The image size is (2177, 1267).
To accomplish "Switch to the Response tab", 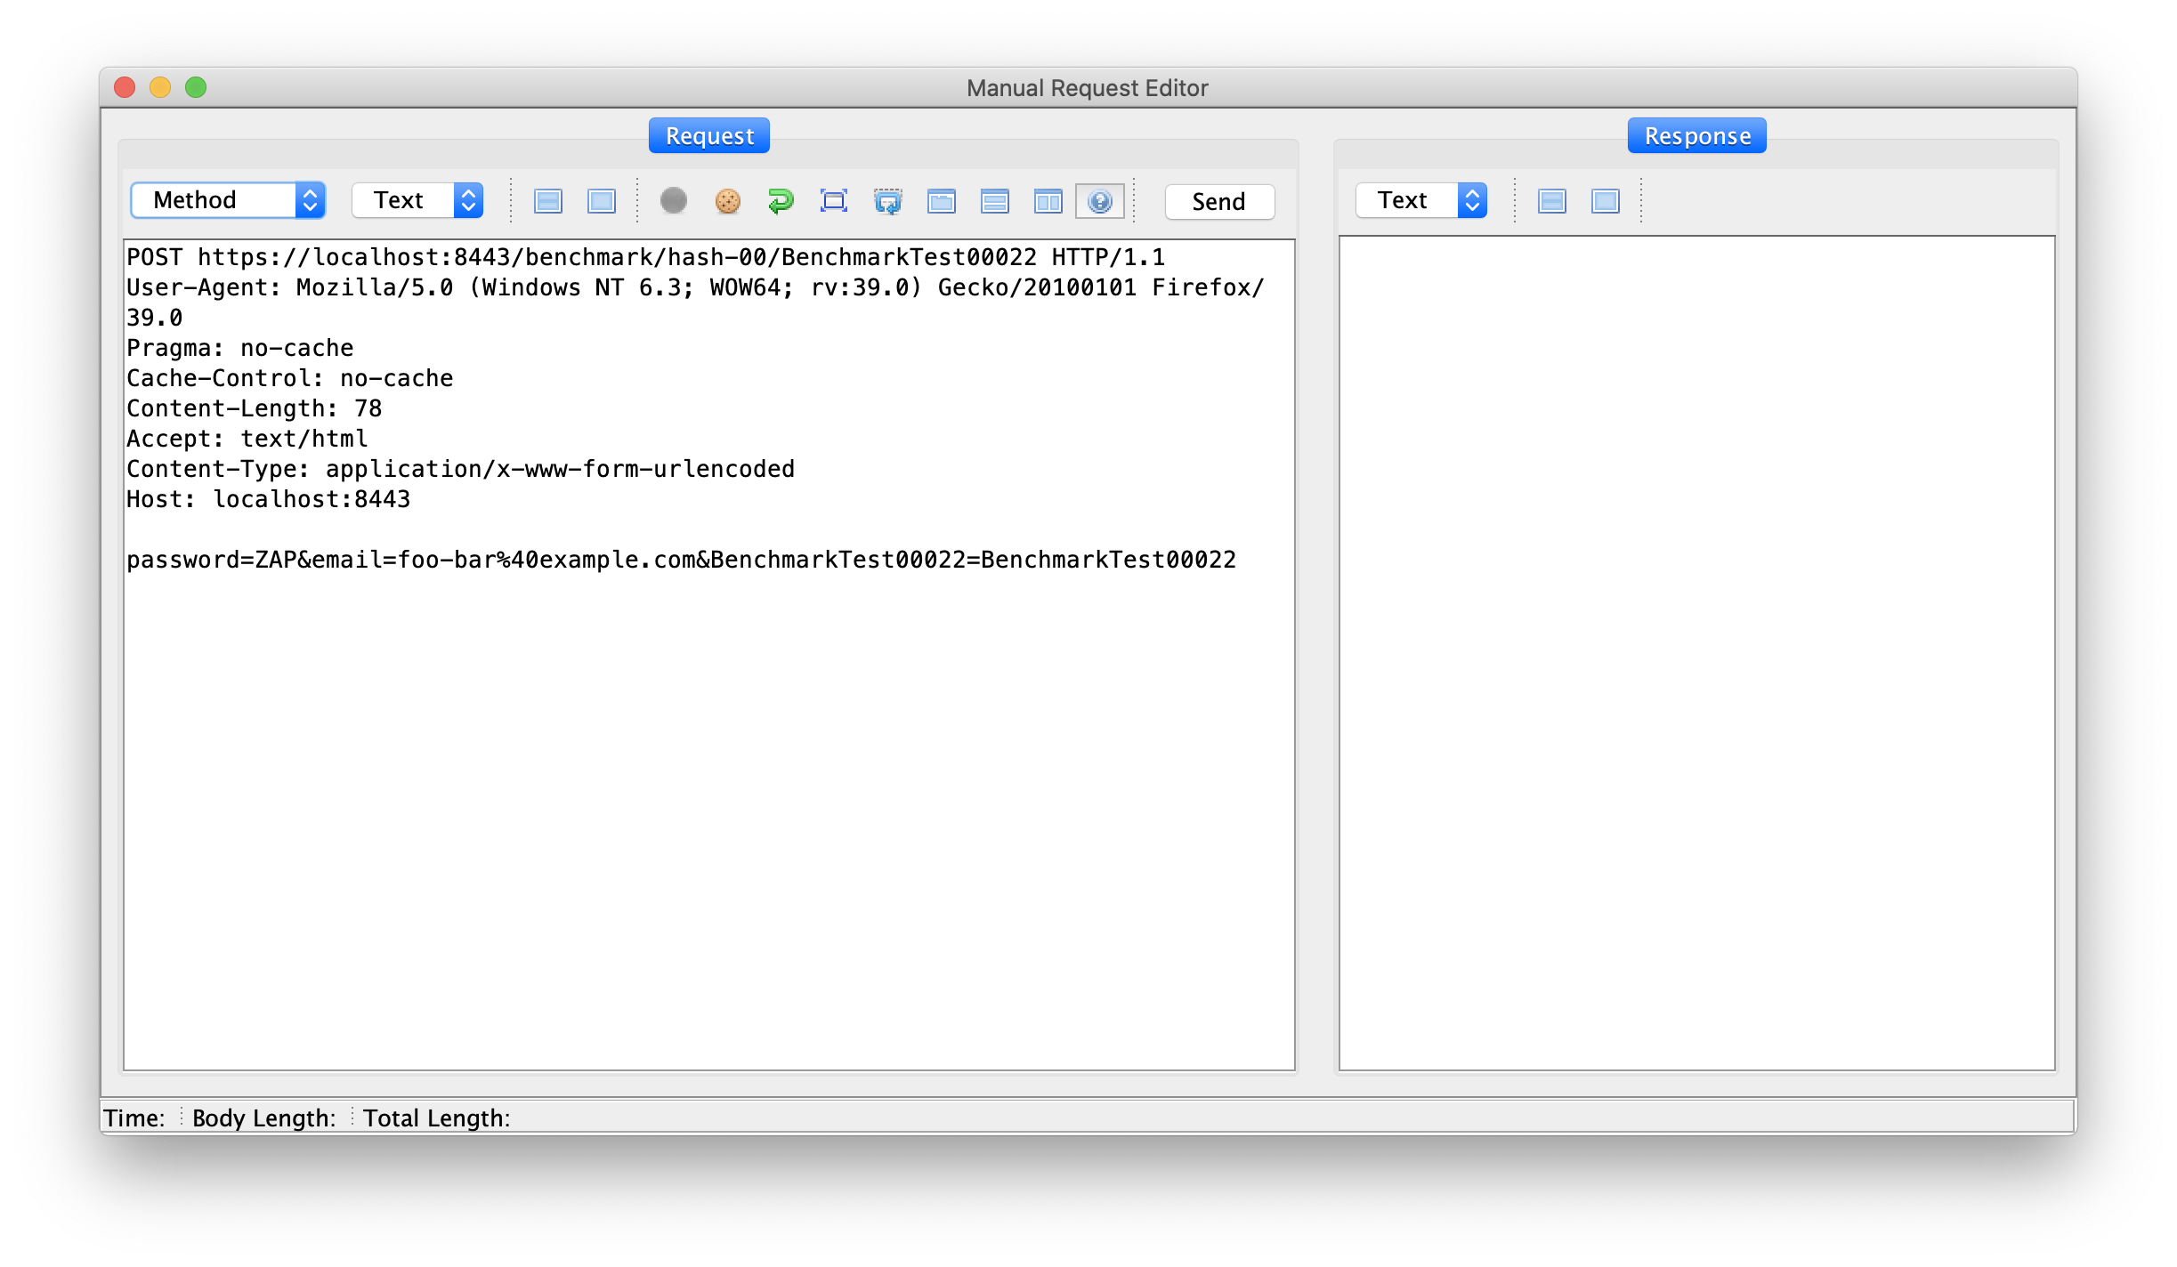I will (1696, 135).
